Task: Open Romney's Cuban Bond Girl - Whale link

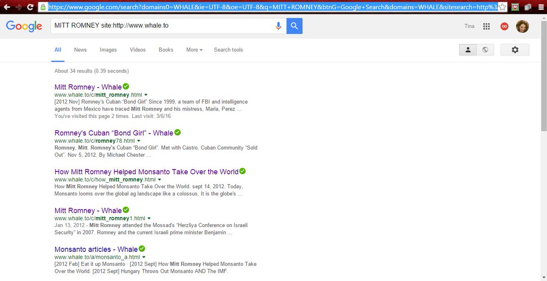Action: 114,133
